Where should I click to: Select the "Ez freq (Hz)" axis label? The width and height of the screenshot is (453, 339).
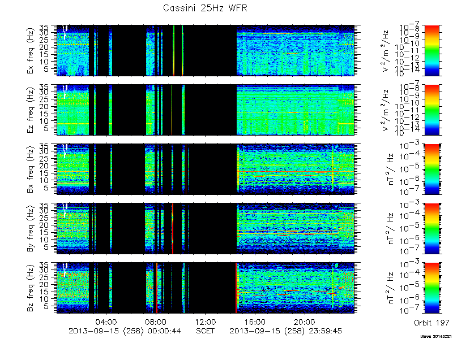[x=31, y=110]
